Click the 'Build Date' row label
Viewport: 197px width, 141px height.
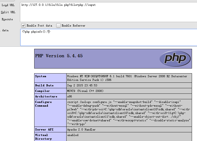pyautogui.click(x=44, y=85)
